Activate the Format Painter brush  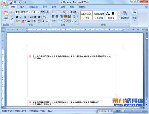pyautogui.click(x=11, y=19)
